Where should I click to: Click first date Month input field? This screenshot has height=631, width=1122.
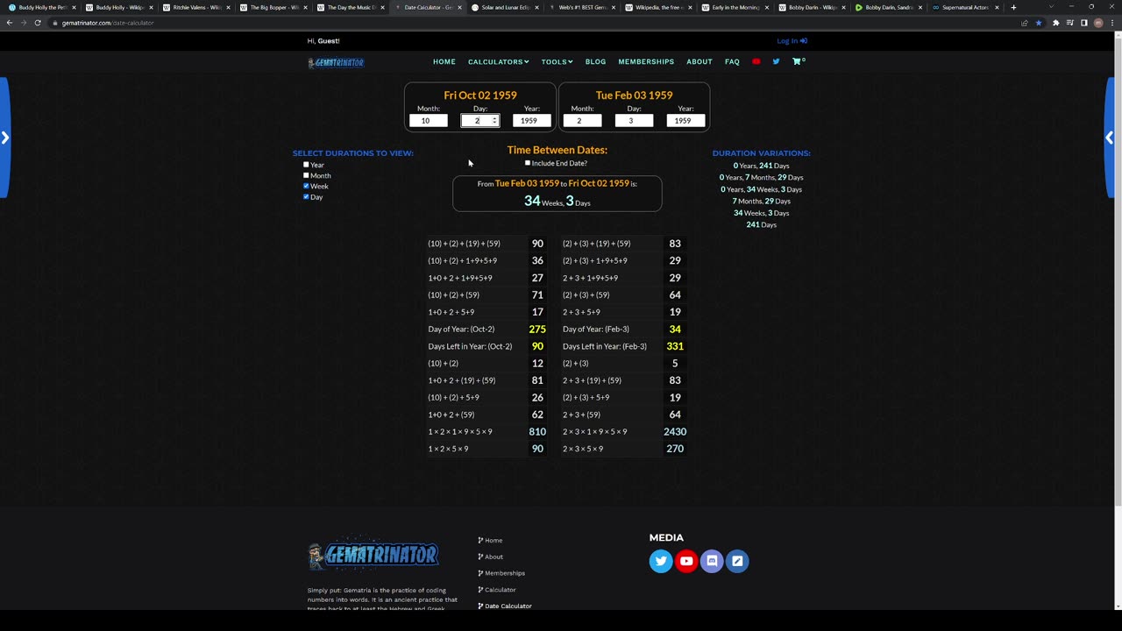[429, 121]
